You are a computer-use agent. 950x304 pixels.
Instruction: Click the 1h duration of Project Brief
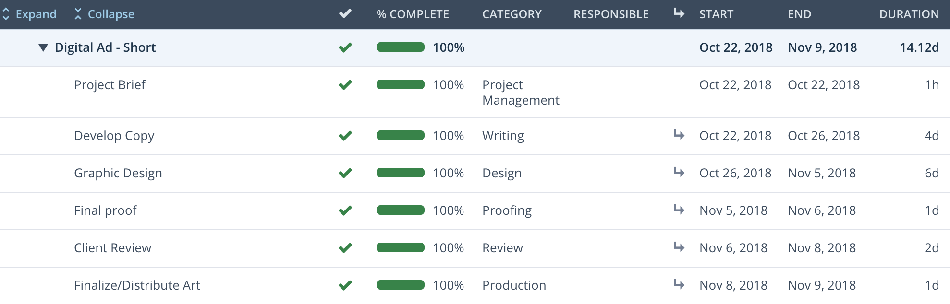(932, 85)
